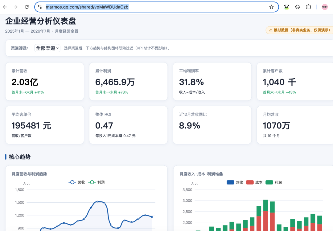This screenshot has width=333, height=231.
Task: Click the 平均客单价 195481 元 value
Action: (x=31, y=126)
